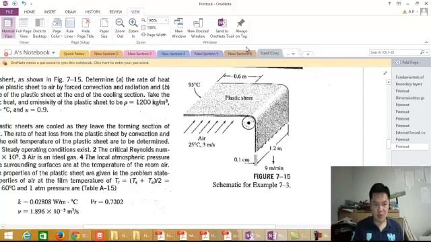Open the Page Color dropdown
431x242 pixels.
click(57, 28)
